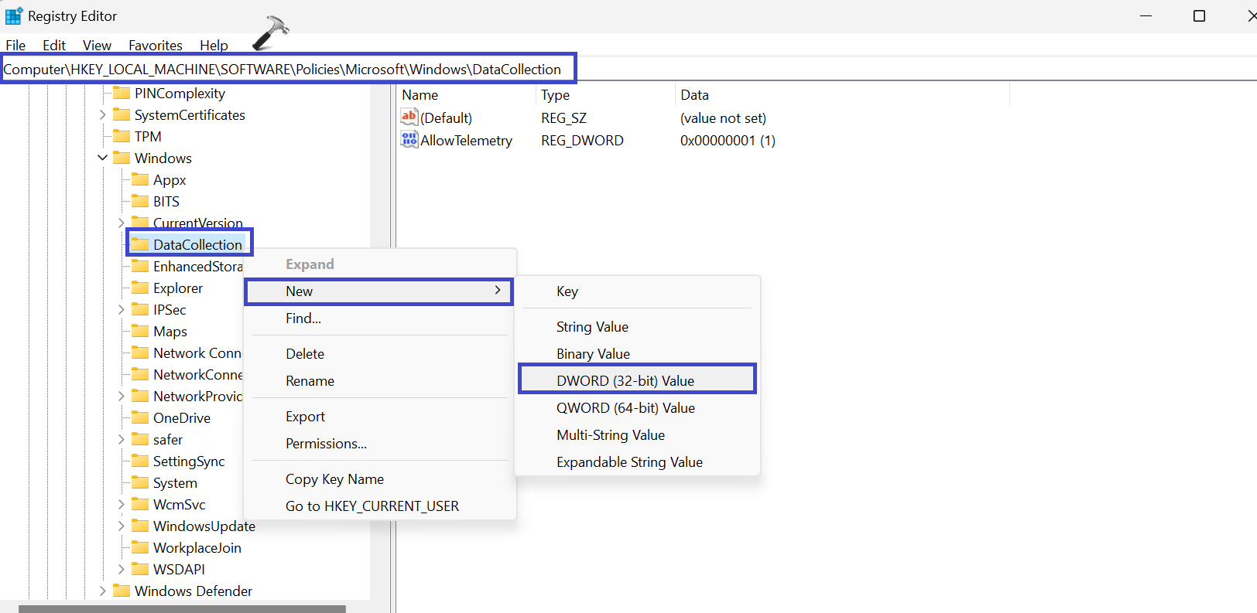
Task: Click Copy Key Name option
Action: pos(334,479)
